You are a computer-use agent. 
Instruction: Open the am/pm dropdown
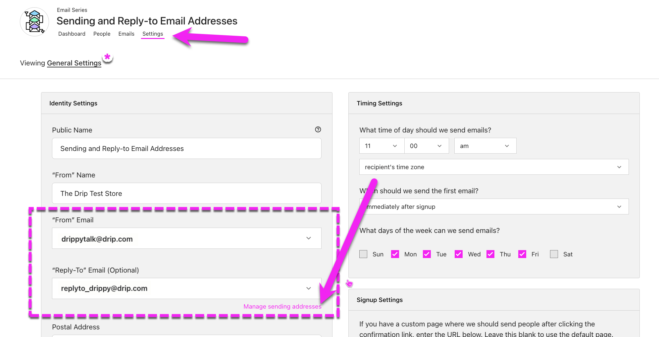point(485,146)
